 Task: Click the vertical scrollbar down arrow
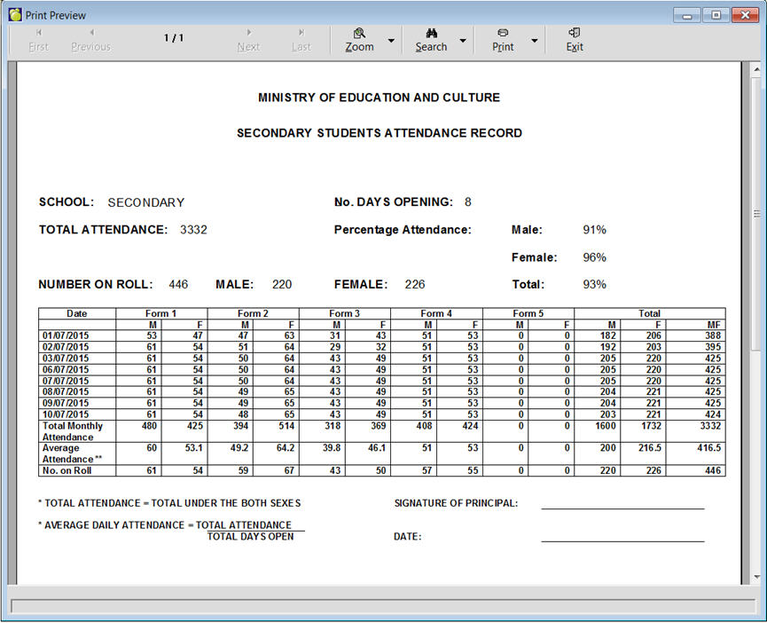coord(756,577)
